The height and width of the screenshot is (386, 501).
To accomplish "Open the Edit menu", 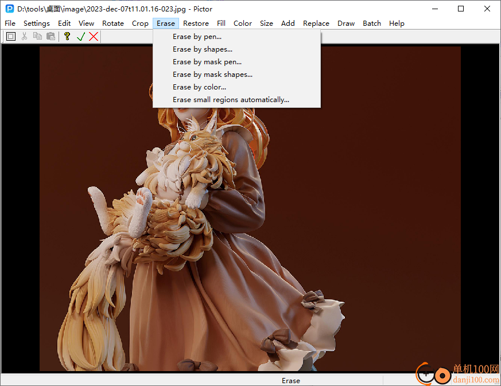I will tap(64, 24).
